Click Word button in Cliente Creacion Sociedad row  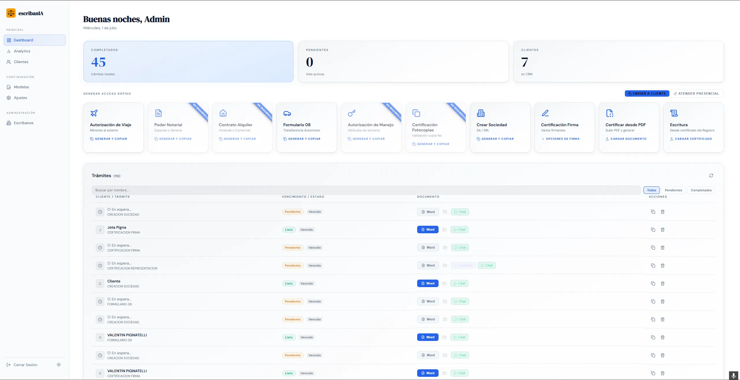point(428,283)
